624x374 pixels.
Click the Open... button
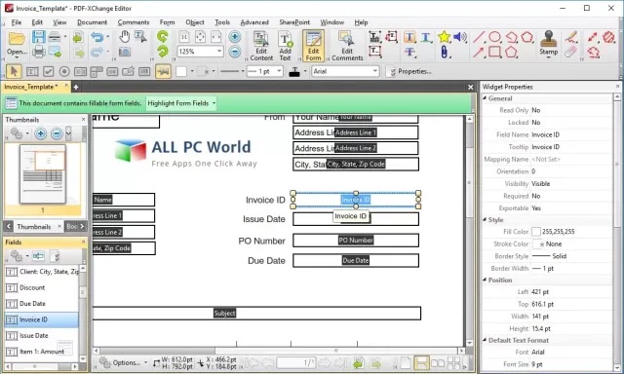[x=17, y=45]
